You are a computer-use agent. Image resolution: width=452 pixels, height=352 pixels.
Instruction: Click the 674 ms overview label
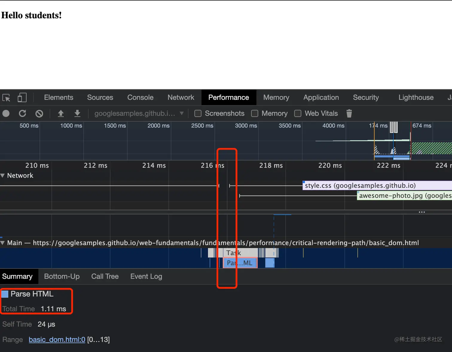pos(422,126)
